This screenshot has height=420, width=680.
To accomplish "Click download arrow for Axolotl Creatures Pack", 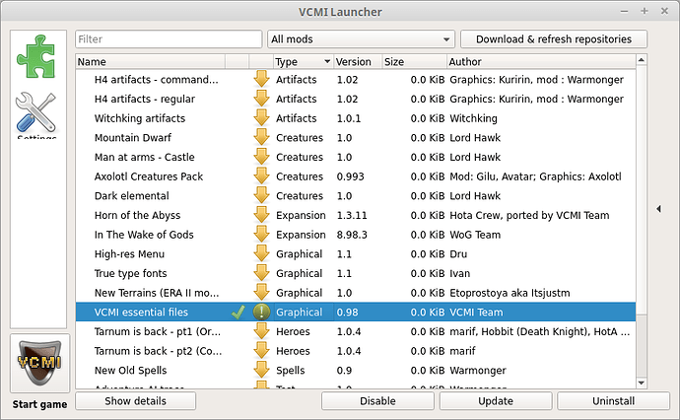I will click(261, 176).
